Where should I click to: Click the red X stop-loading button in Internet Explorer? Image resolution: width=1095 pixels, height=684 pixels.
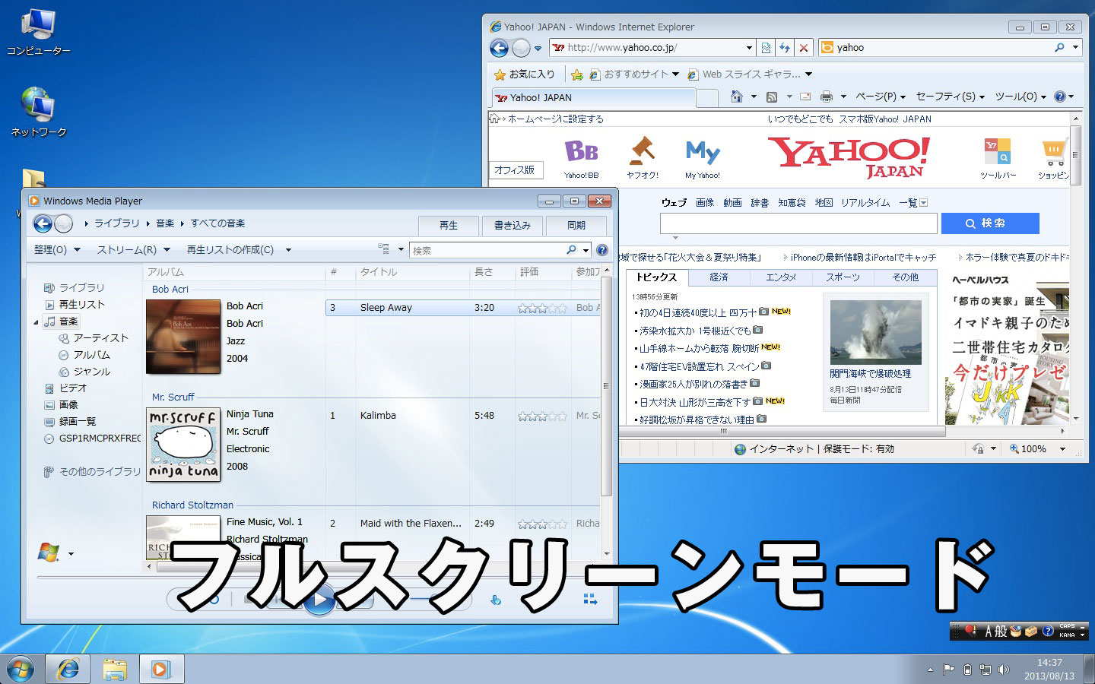click(804, 47)
